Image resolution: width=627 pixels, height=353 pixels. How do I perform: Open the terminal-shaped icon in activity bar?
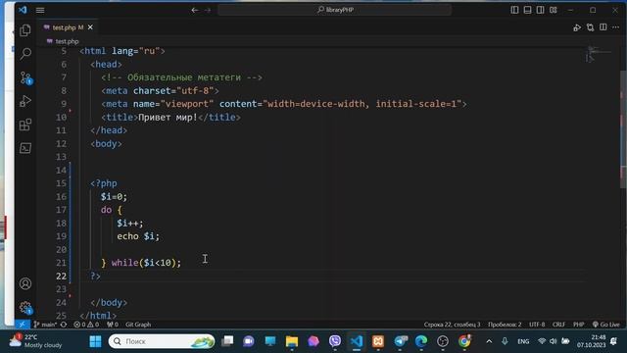tap(25, 148)
